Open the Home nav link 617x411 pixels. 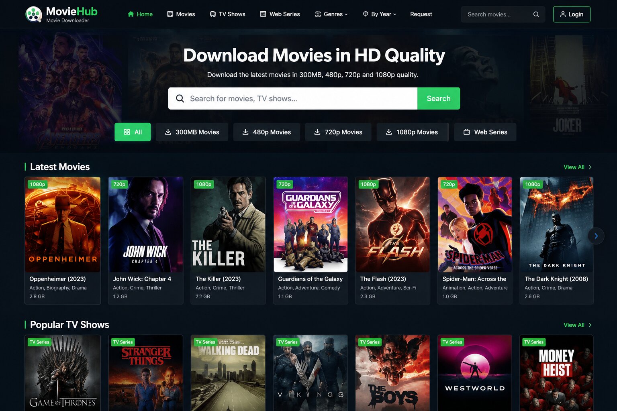coord(140,14)
